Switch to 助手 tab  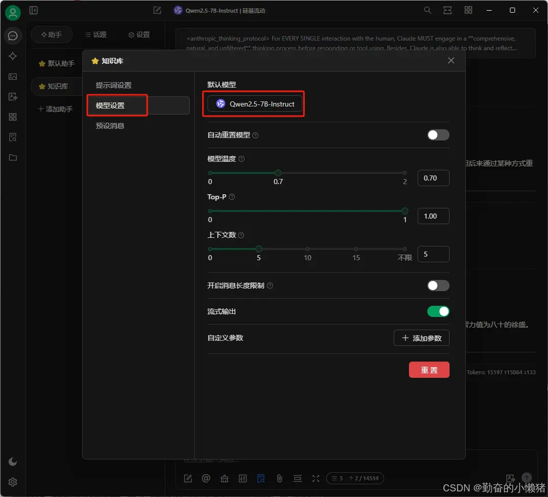tap(51, 34)
